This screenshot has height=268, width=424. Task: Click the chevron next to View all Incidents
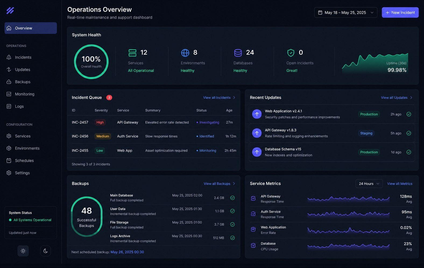234,97
